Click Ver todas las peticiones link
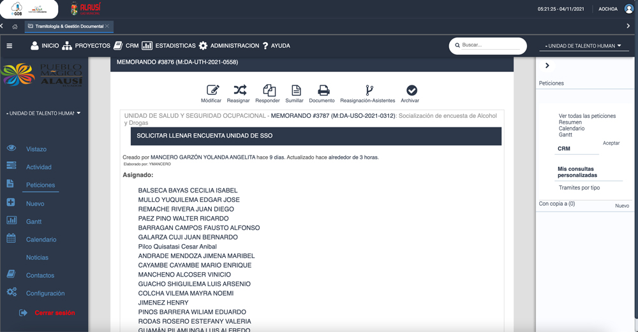 pos(587,116)
